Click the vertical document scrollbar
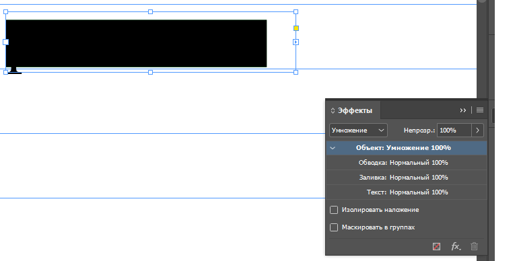The image size is (517, 261). (x=482, y=49)
